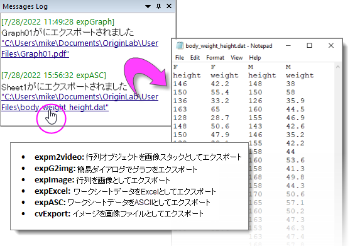This screenshot has width=355, height=246.
Task: Click the body_weight_height.dat Notepad title text
Action: click(229, 46)
